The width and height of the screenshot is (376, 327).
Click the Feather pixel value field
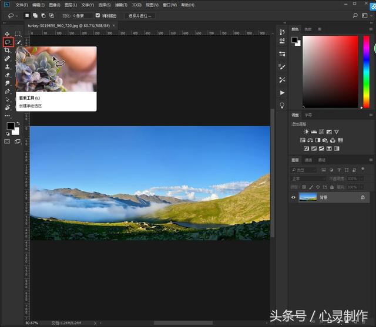pos(82,16)
